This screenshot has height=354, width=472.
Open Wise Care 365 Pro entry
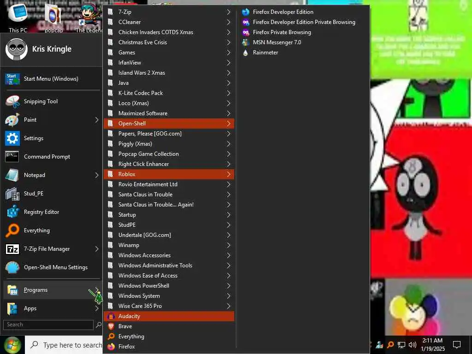click(x=169, y=306)
